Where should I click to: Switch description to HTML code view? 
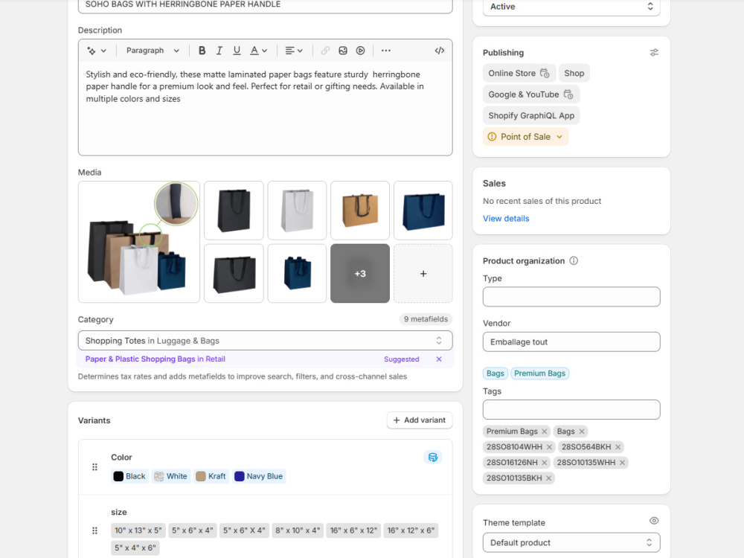coord(440,51)
